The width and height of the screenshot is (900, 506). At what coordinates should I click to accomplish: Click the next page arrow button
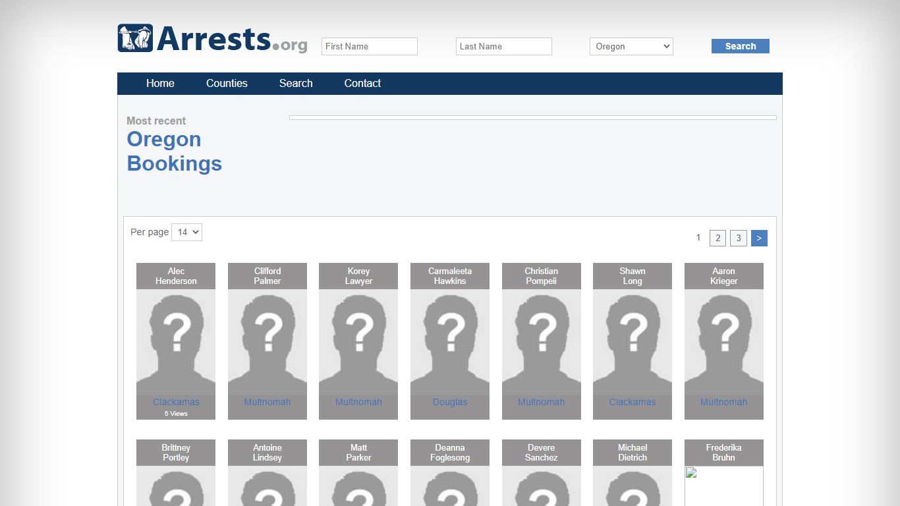pos(759,238)
